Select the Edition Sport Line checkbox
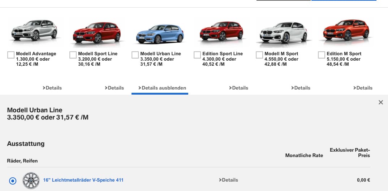The width and height of the screenshot is (388, 191). click(x=197, y=55)
